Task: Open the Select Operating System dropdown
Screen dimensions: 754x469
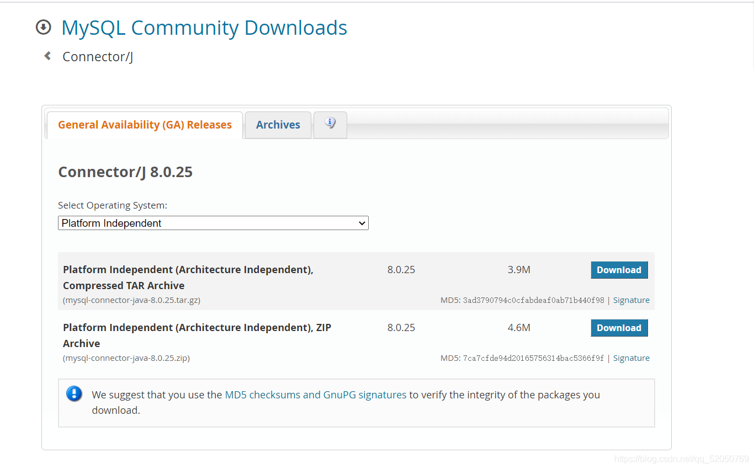Action: coord(213,223)
